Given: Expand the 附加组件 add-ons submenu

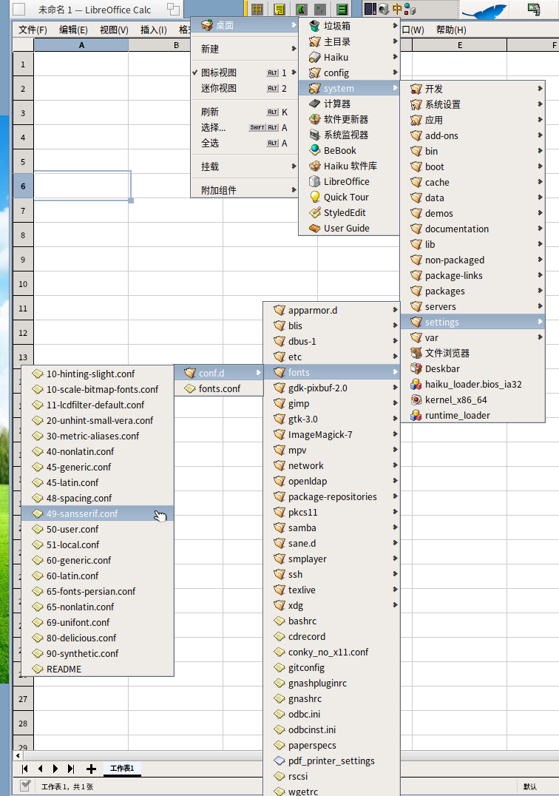Looking at the screenshot, I should tap(244, 190).
